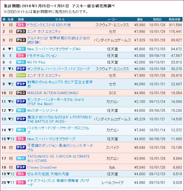The height and width of the screenshot is (191, 184).
Task: Open the TATSUNOKO VS. CAPCOM ULTIMATE ALL-STARS link
Action: [x=58, y=159]
